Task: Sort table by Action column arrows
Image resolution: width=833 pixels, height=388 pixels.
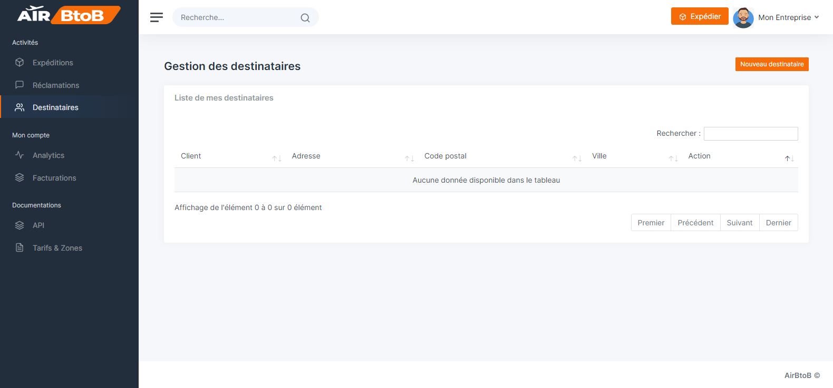Action: [789, 158]
